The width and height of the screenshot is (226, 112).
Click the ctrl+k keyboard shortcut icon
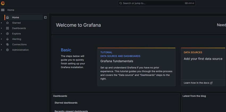pos(186,3)
